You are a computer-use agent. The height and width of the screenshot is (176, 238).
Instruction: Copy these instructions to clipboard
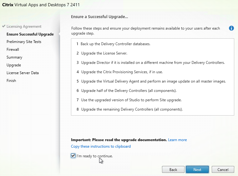pyautogui.click(x=101, y=146)
